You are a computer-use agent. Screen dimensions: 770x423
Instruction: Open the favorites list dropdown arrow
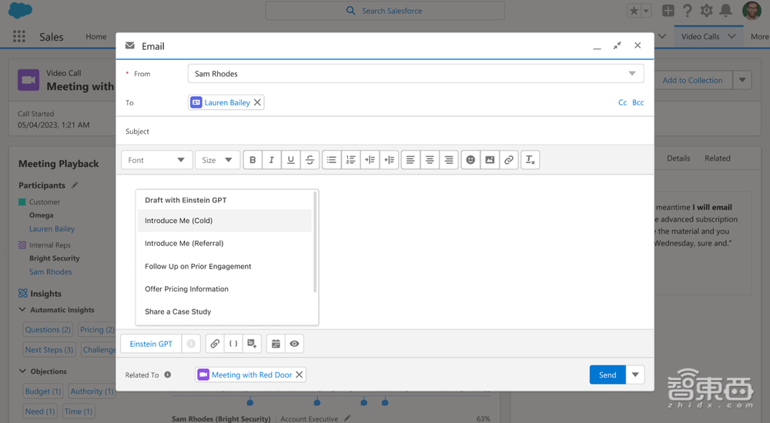(x=646, y=11)
